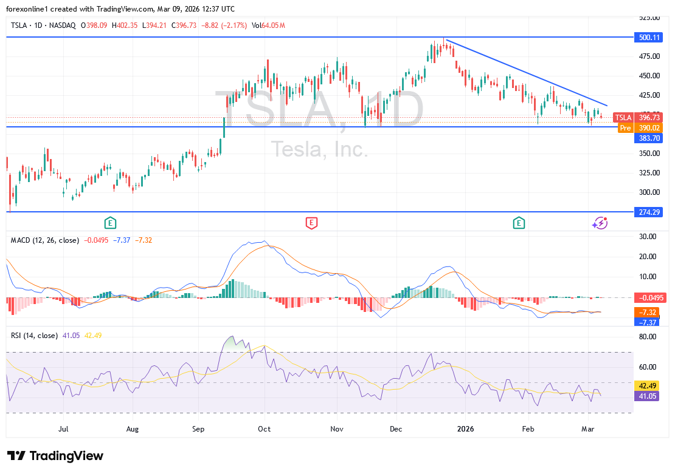Click the TSLA · 1D · NASDAQ symbol title

tap(43, 25)
